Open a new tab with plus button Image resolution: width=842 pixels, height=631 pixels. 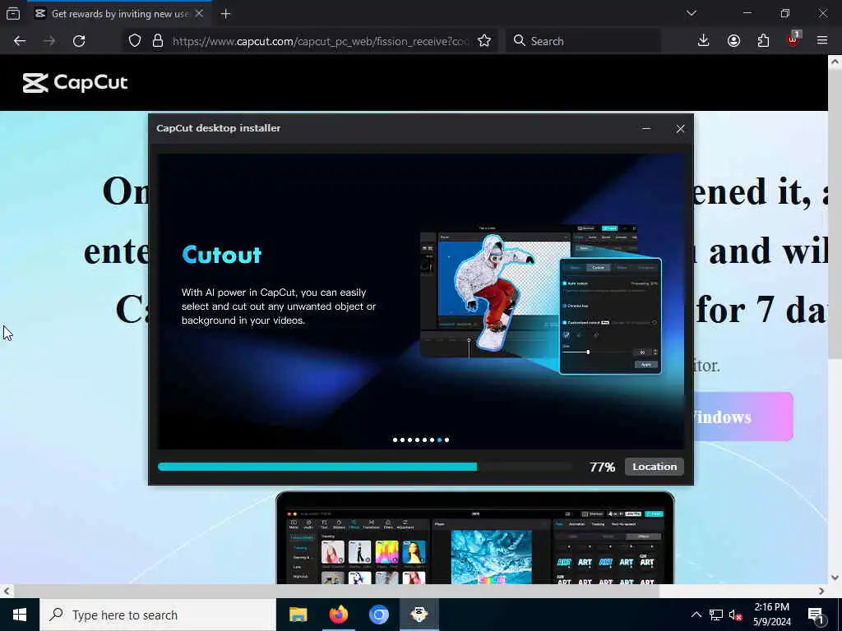(x=225, y=14)
